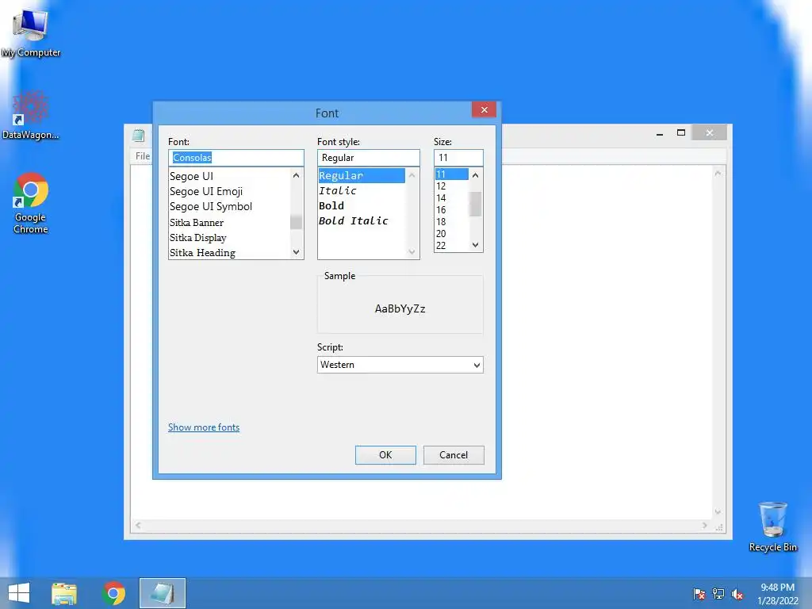Screen dimensions: 812x609
Task: Click font list scroll up arrow
Action: pyautogui.click(x=297, y=175)
